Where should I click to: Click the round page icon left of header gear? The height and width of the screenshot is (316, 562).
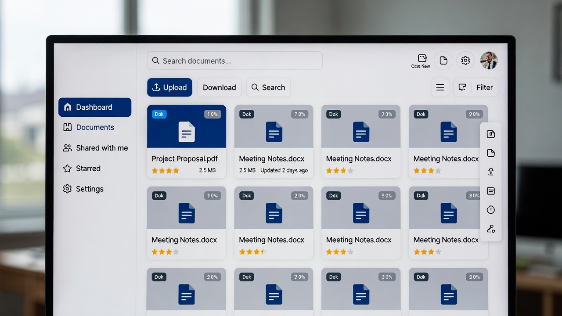coord(443,61)
